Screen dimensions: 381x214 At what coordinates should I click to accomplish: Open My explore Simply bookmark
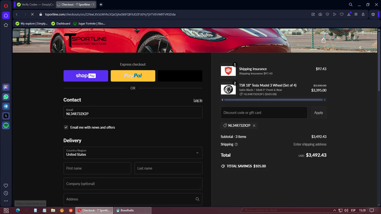[31, 24]
